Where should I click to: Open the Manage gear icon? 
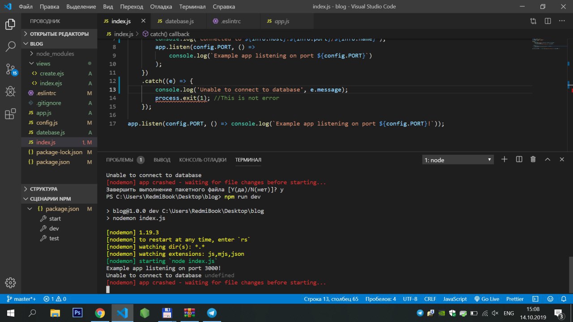tap(10, 283)
